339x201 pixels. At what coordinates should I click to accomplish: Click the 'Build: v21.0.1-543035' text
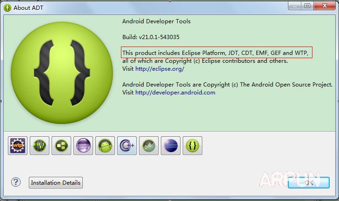click(151, 37)
